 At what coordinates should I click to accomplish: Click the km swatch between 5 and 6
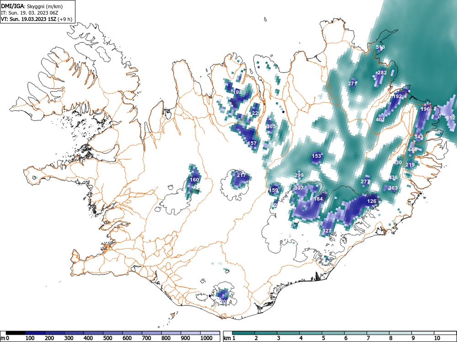tap(333, 333)
